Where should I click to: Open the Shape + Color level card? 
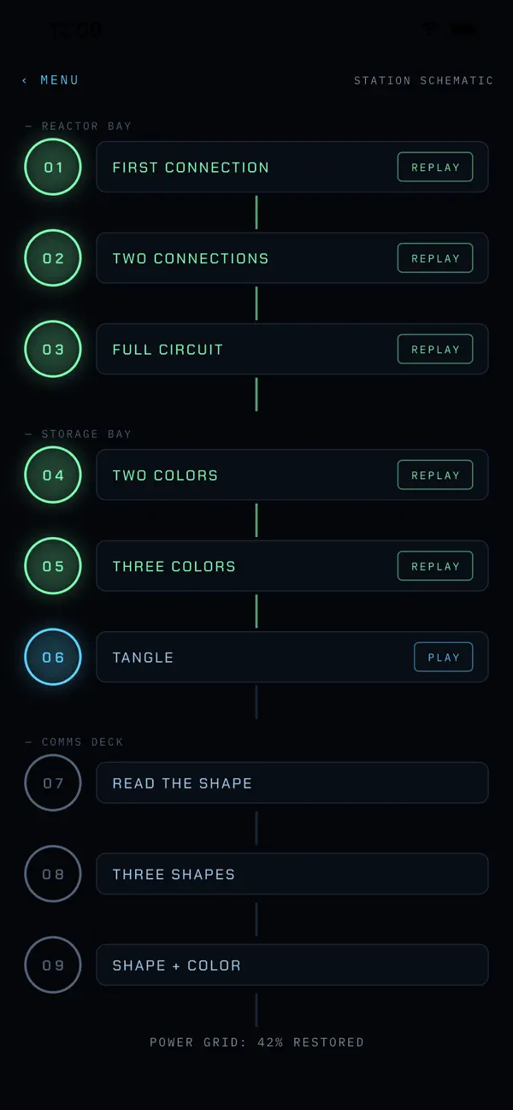292,965
